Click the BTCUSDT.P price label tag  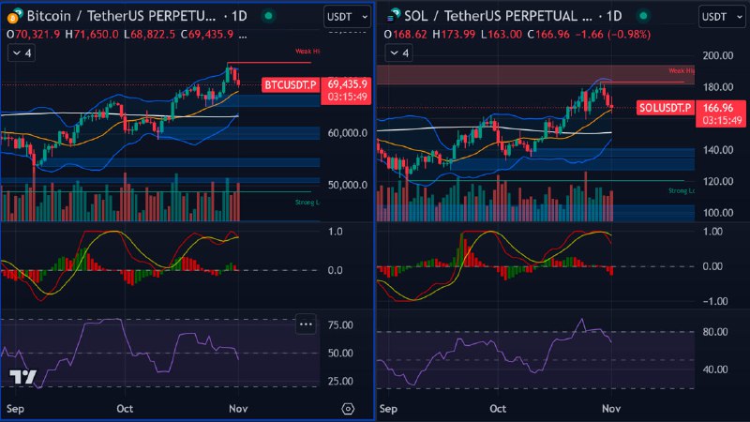tap(291, 84)
